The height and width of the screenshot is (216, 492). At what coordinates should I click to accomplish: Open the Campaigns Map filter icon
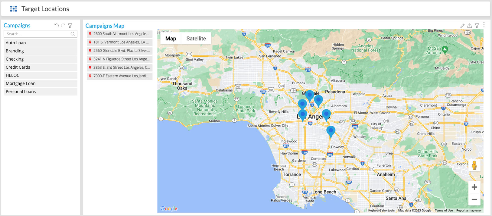pyautogui.click(x=477, y=26)
